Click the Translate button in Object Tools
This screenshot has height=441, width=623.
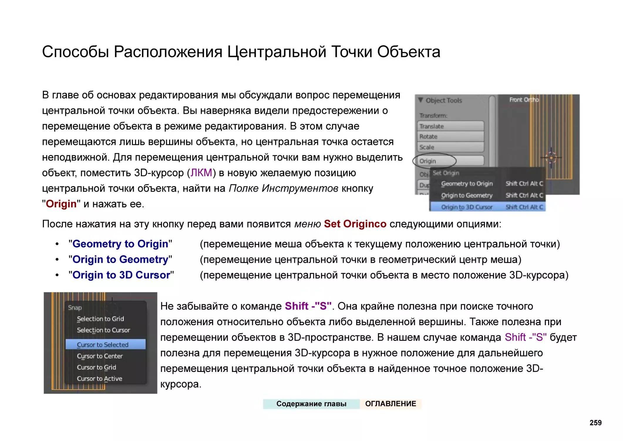(450, 126)
